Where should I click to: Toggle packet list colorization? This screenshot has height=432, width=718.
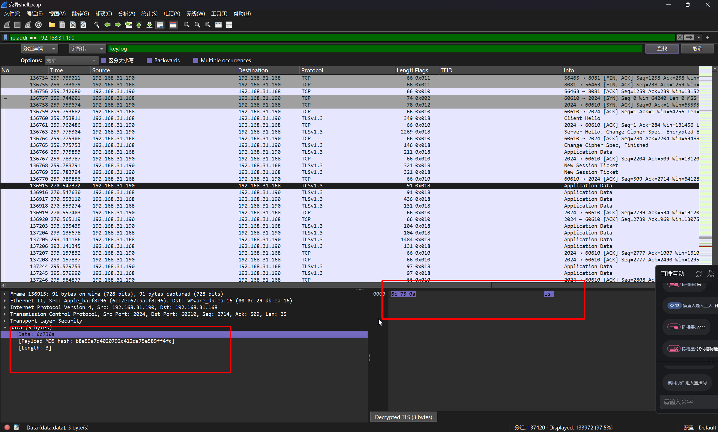(x=173, y=25)
